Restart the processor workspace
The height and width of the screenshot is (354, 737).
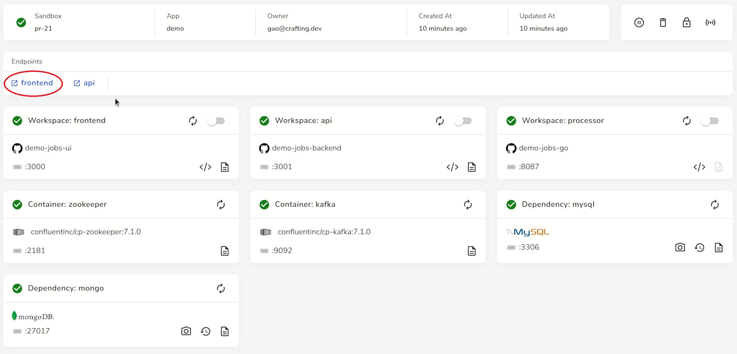tap(686, 121)
